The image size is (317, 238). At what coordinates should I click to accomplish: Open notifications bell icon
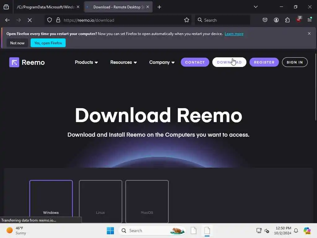click(x=296, y=231)
